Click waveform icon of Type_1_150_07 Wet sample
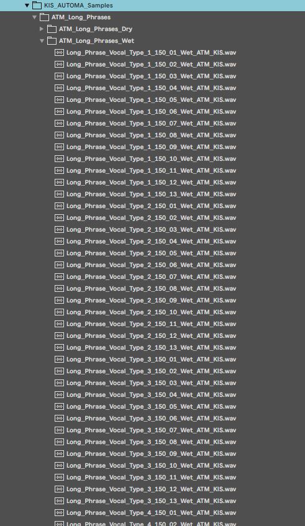 coord(59,123)
